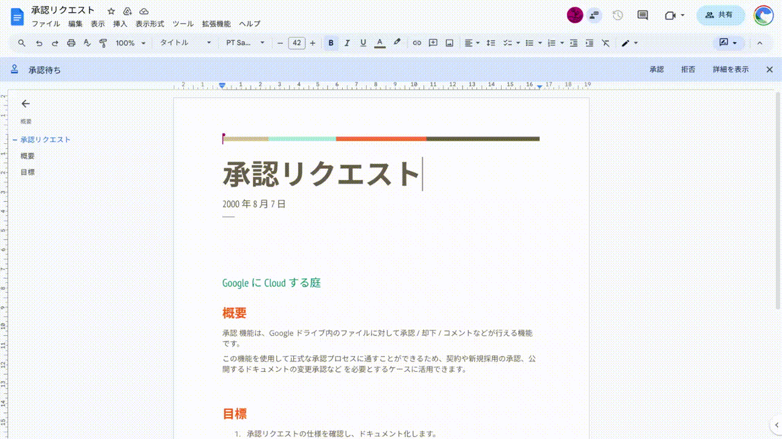
Task: Click the move to Drive folder icon
Action: click(x=127, y=11)
